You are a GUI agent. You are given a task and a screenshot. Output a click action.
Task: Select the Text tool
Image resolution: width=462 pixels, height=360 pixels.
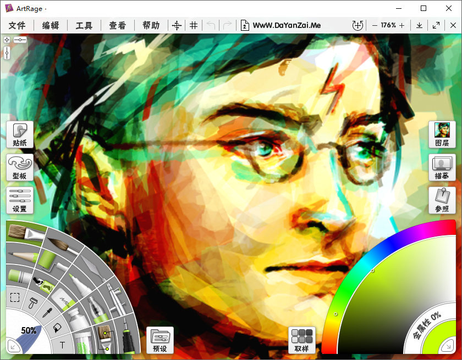click(62, 345)
